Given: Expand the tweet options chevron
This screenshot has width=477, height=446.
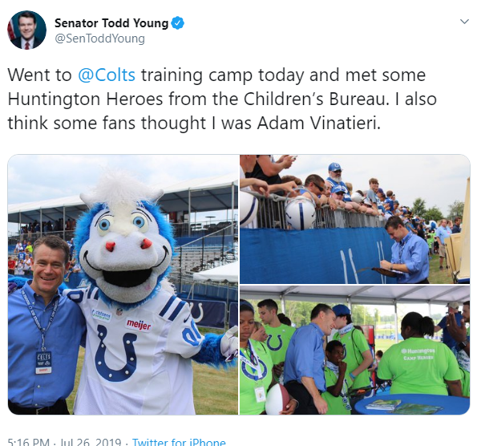Looking at the screenshot, I should pyautogui.click(x=464, y=22).
